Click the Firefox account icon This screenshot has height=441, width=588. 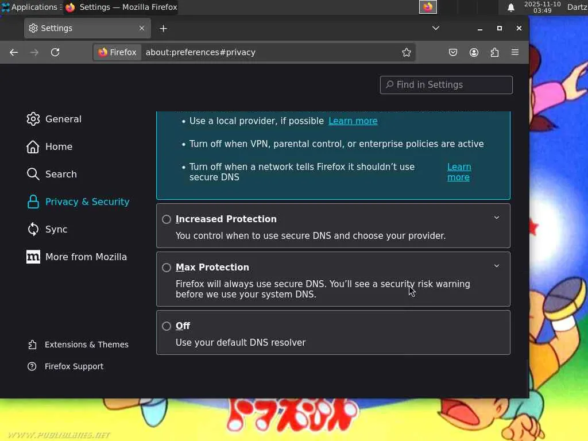point(474,52)
